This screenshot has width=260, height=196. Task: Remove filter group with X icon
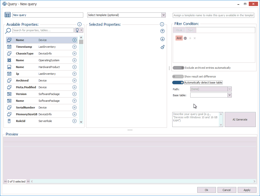click(x=195, y=38)
